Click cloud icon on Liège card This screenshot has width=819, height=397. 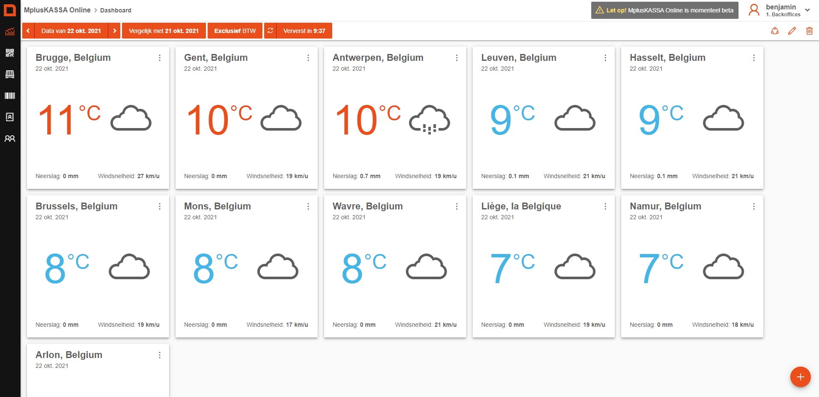575,266
